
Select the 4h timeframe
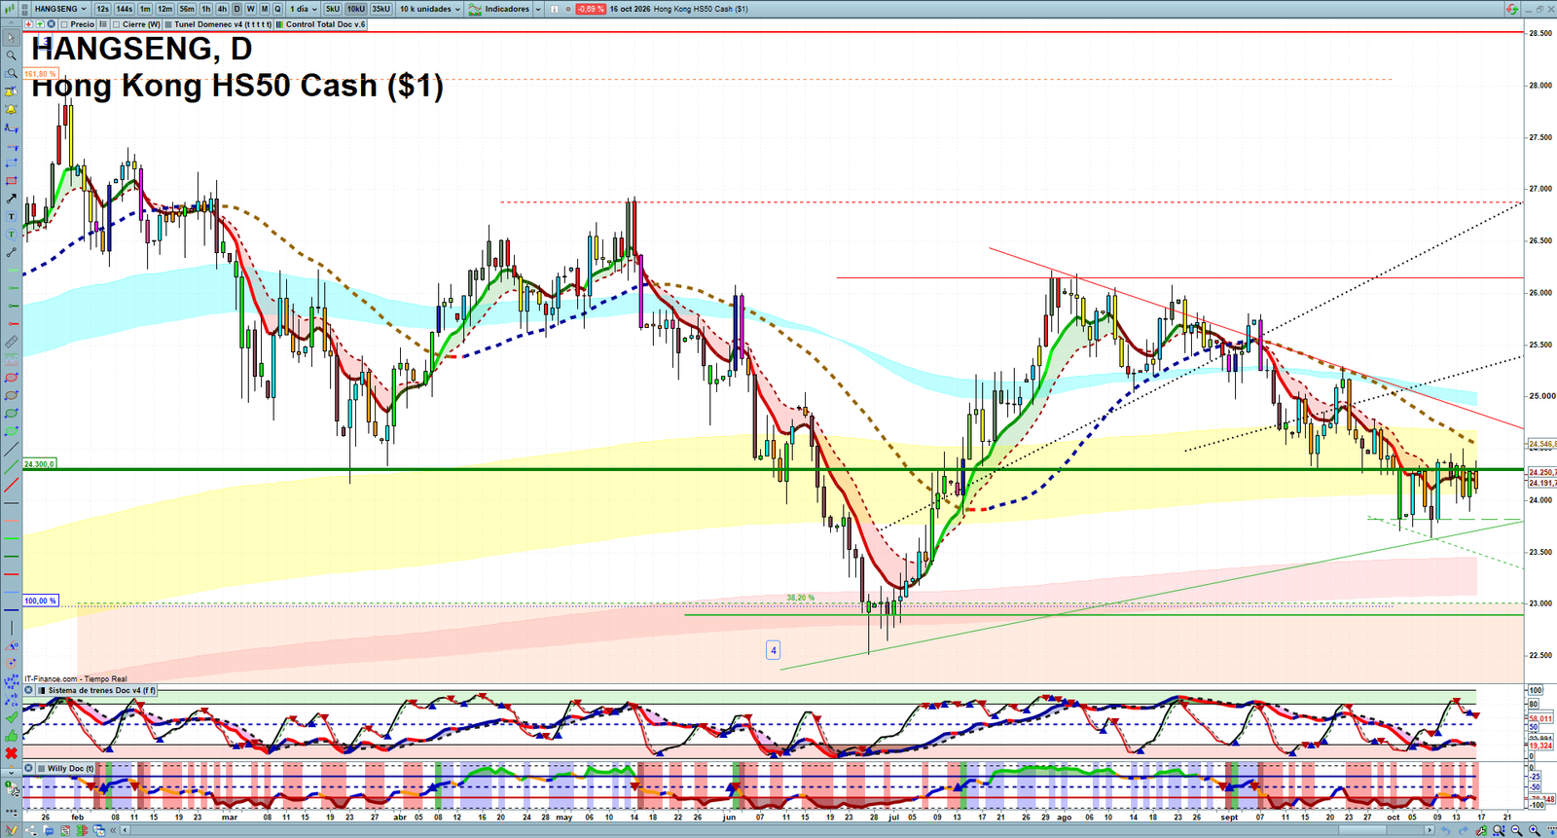pos(222,9)
